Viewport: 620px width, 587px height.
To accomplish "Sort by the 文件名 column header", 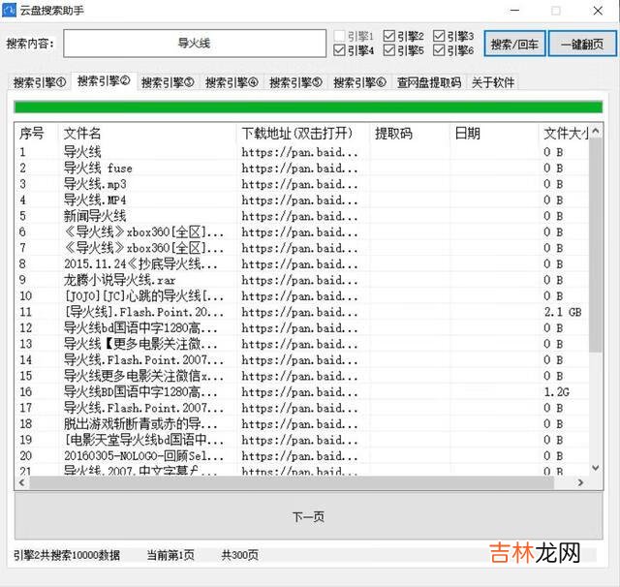I will [x=145, y=133].
